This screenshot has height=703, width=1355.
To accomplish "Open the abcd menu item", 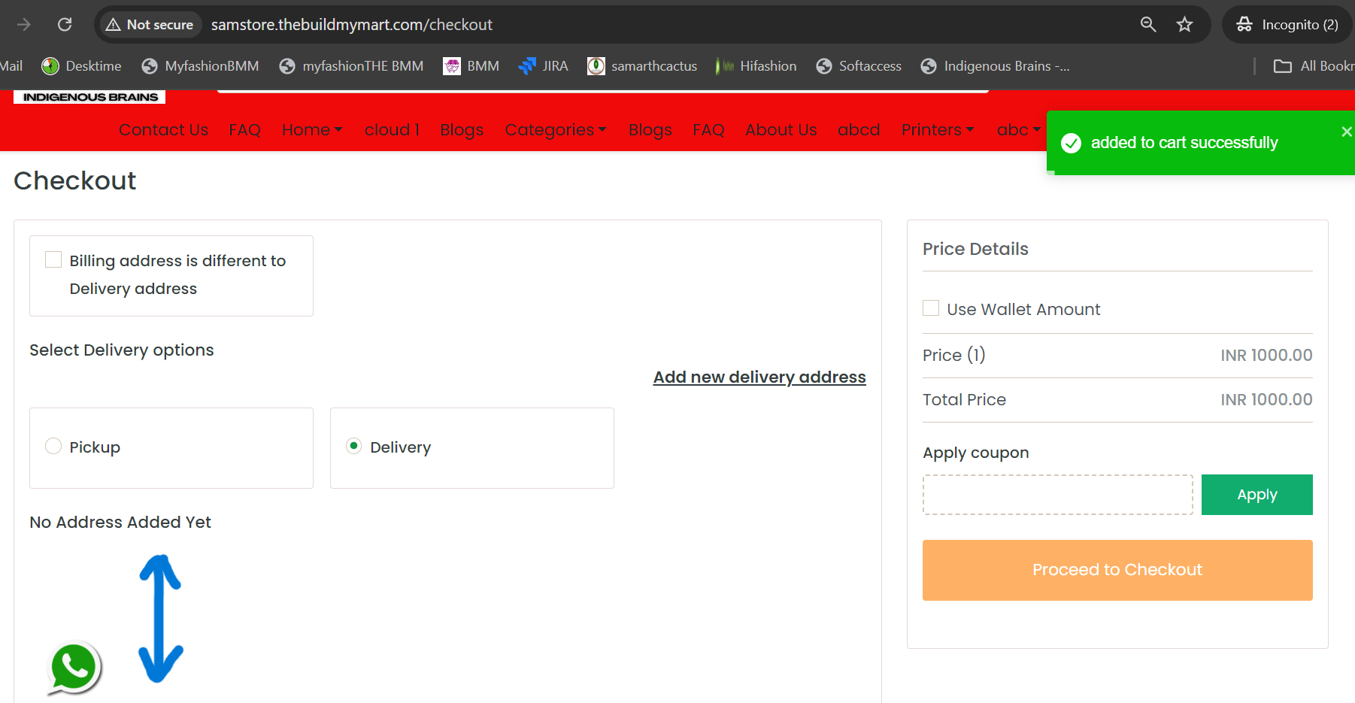I will pos(859,130).
